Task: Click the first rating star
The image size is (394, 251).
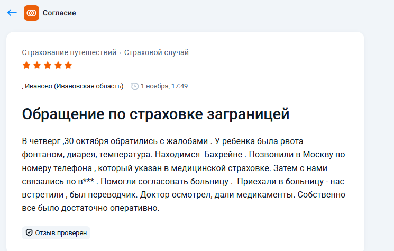Action: coord(26,66)
